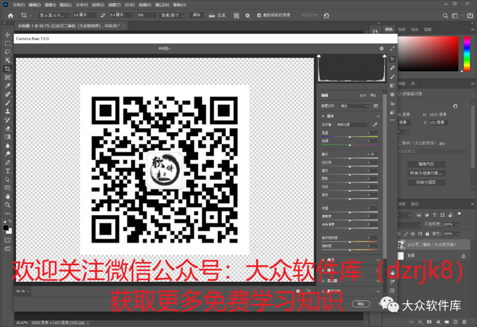Open the profile browser icon

(x=376, y=106)
